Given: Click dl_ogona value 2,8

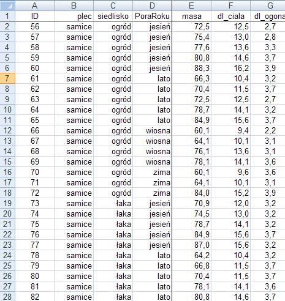Looking at the screenshot, I should pos(268,37).
